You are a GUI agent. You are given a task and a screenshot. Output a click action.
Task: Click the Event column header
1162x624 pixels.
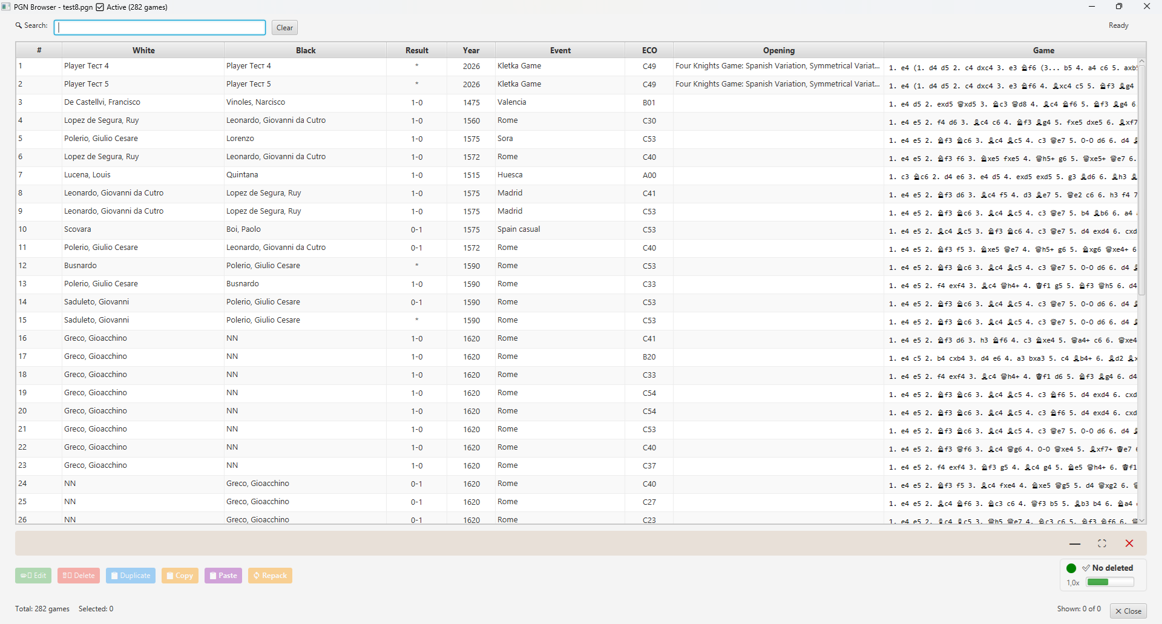coord(560,50)
